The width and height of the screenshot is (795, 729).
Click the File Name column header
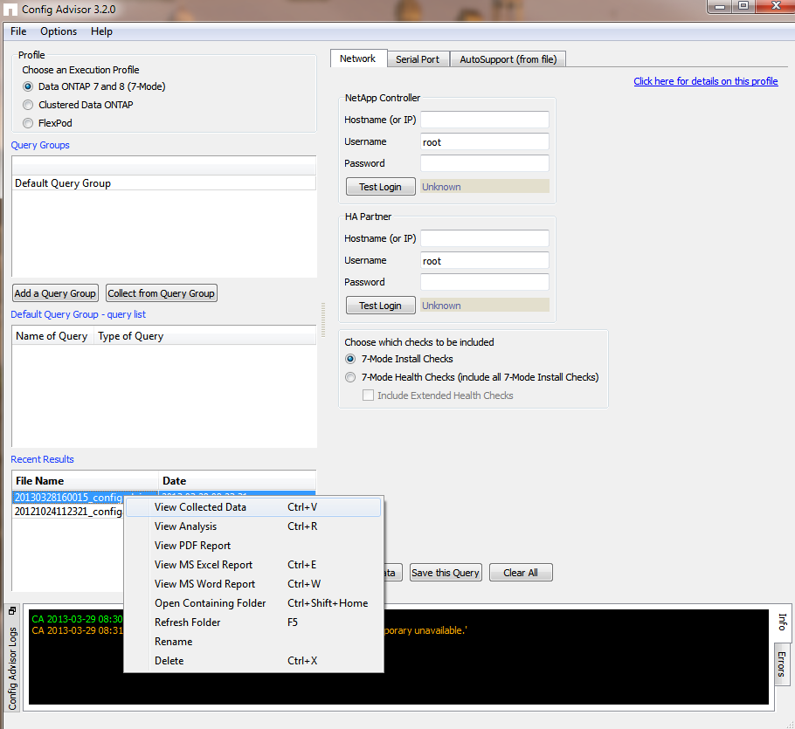[x=86, y=481]
